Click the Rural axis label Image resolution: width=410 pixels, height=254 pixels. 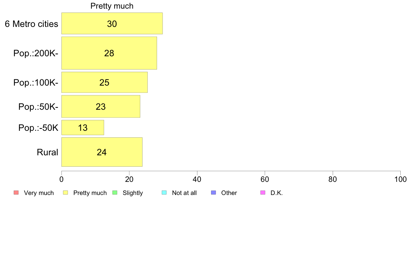47,152
